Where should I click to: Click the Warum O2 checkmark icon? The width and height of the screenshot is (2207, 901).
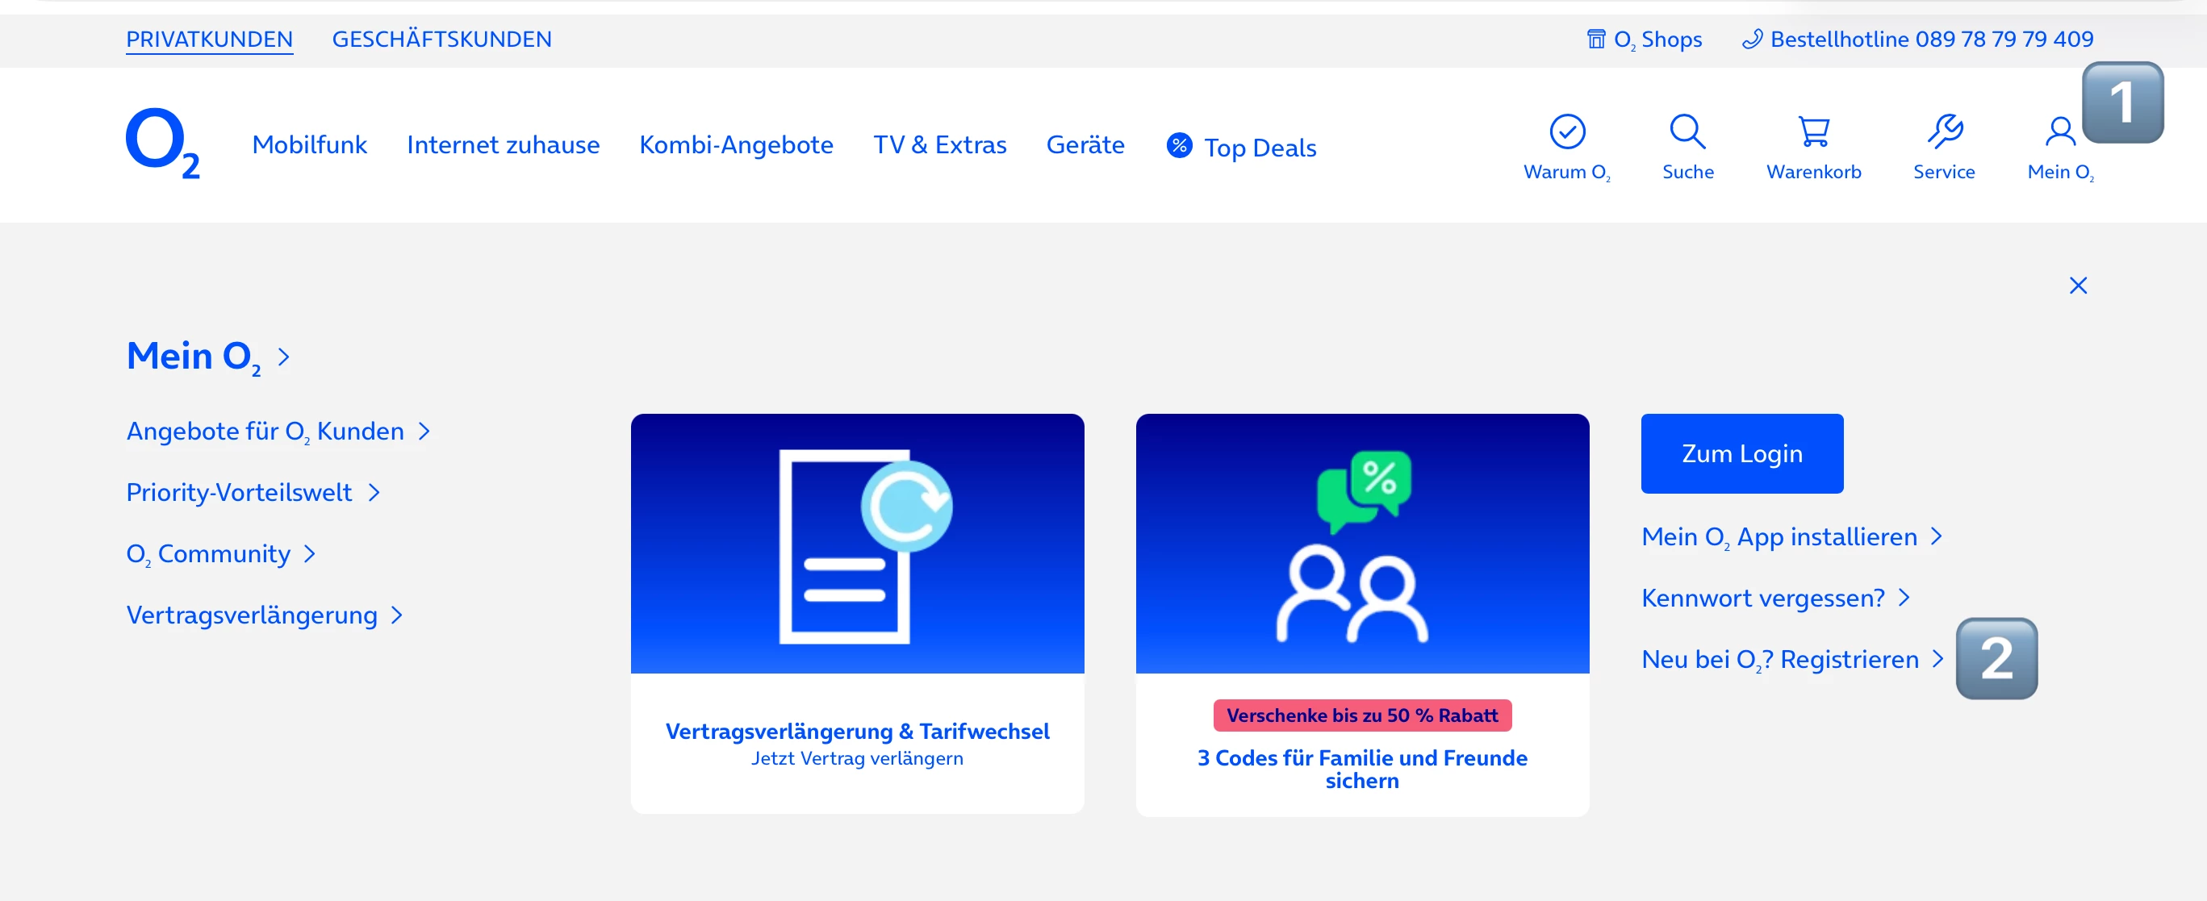(1566, 132)
